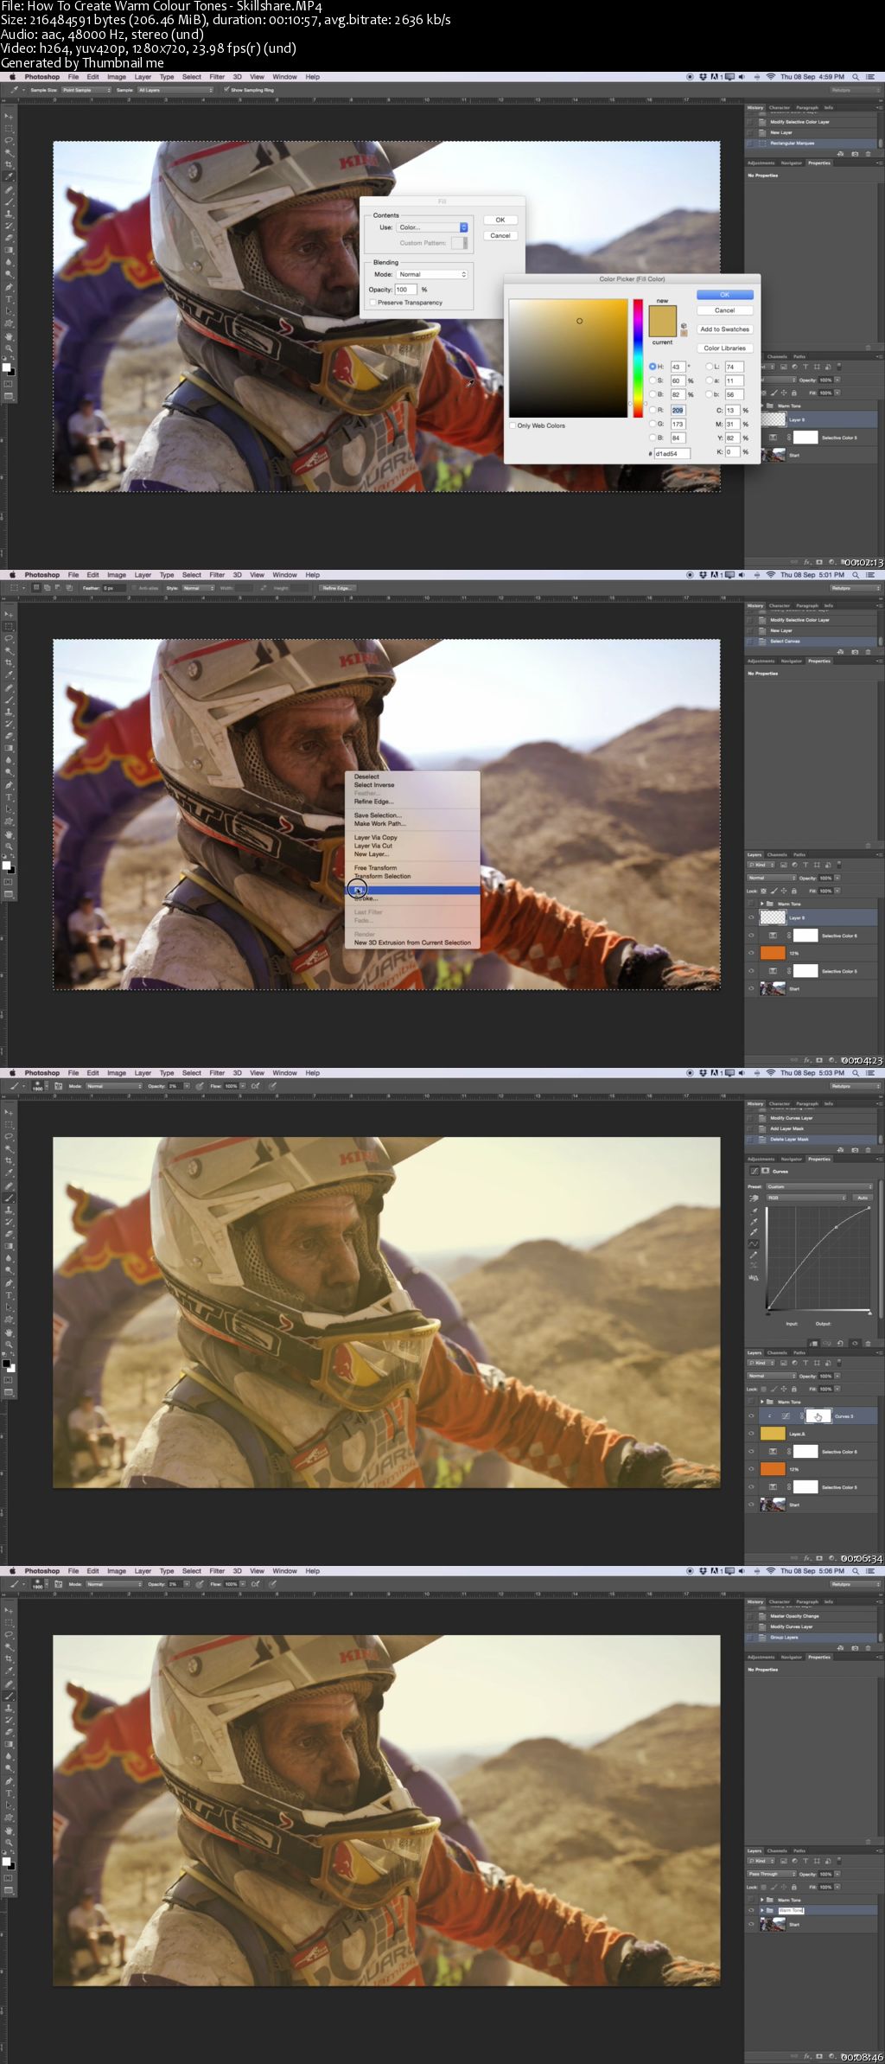Click the Opacity field in the Fill dialog

pos(406,290)
